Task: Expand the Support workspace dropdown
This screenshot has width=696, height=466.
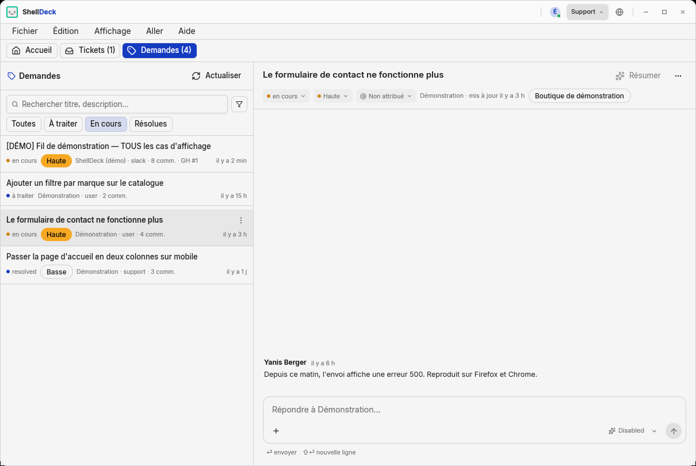Action: pos(587,12)
